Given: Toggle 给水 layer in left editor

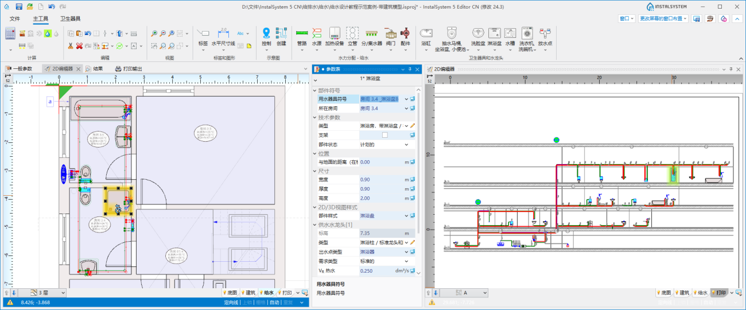Looking at the screenshot, I should (x=266, y=293).
